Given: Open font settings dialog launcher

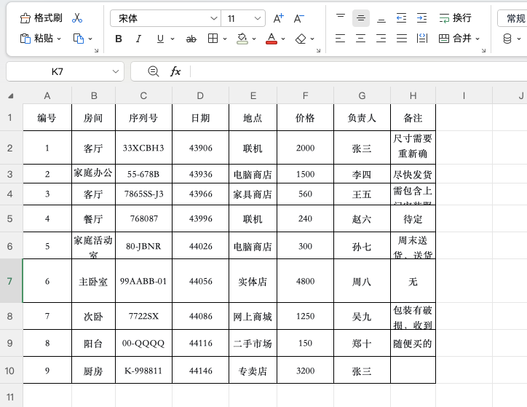Looking at the screenshot, I should (318, 50).
